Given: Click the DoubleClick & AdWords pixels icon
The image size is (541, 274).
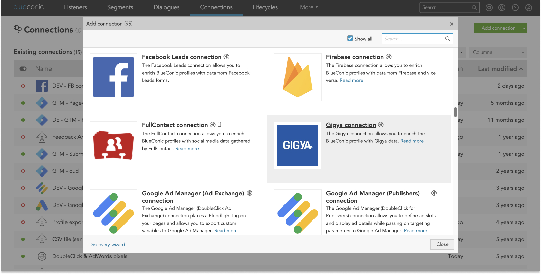Looking at the screenshot, I should (42, 256).
